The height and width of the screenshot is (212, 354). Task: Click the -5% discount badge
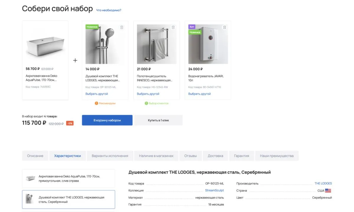[70, 123]
